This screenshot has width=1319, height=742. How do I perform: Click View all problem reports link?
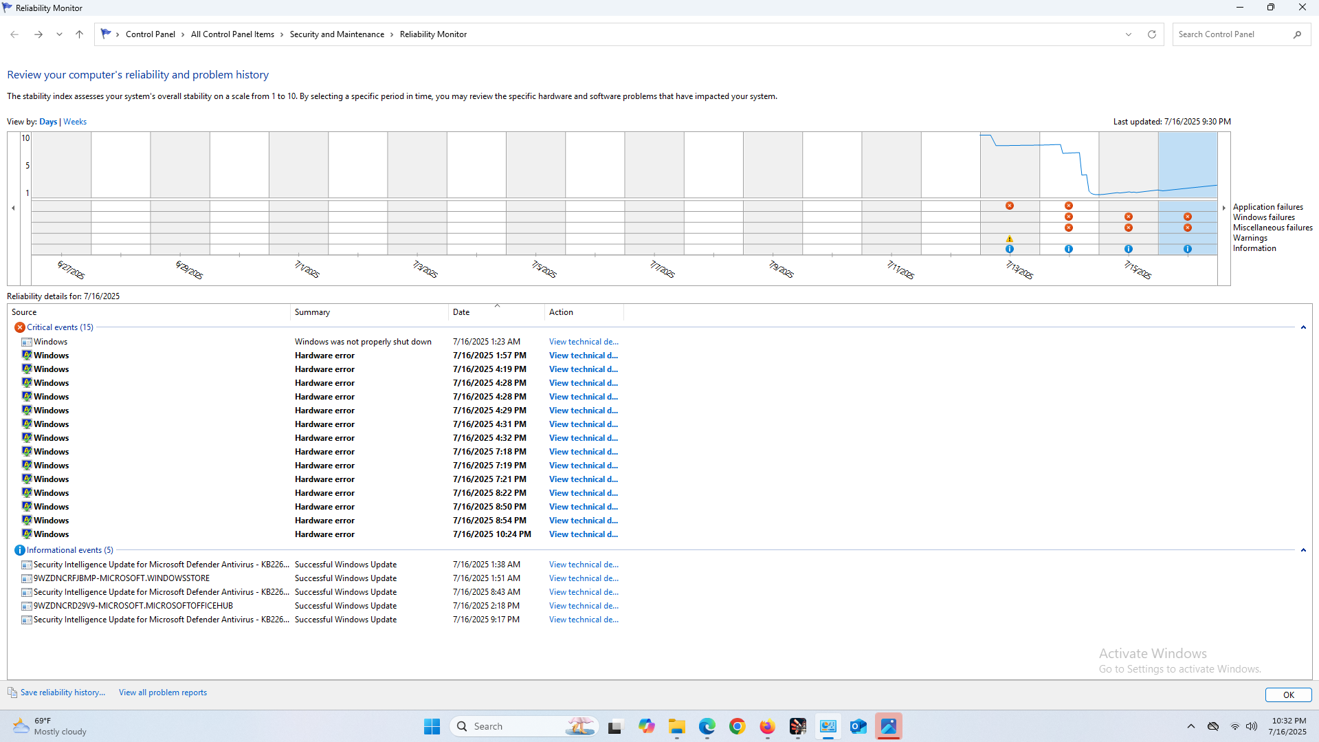[x=162, y=692]
